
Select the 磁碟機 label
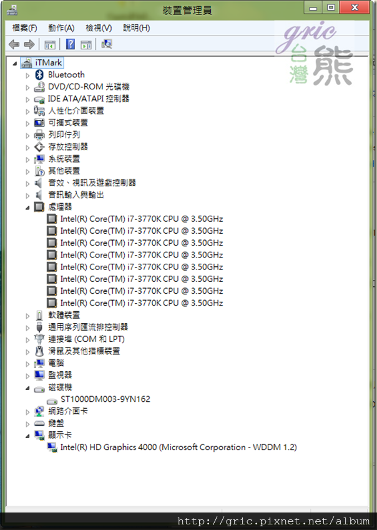click(60, 387)
